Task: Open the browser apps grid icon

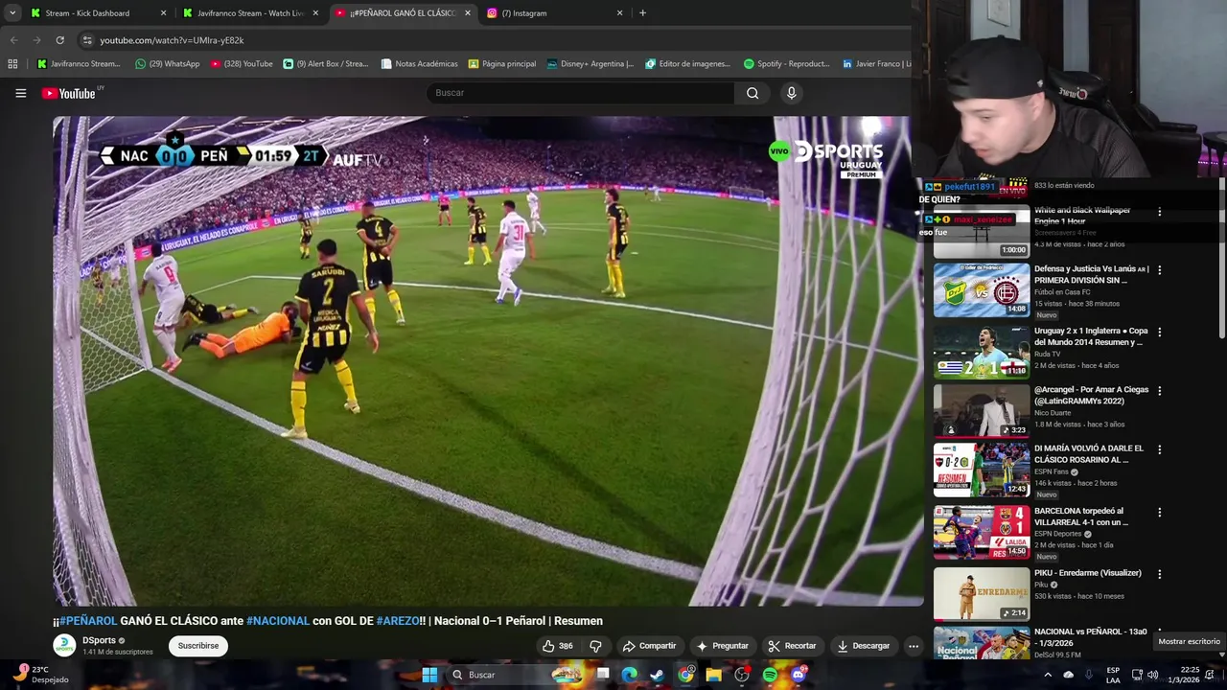Action: [x=12, y=64]
